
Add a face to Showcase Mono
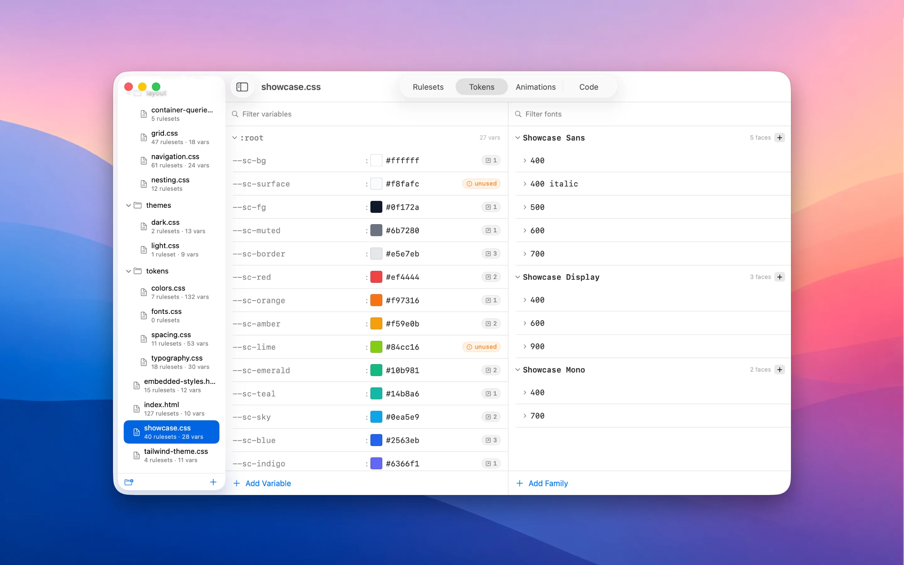[780, 369]
